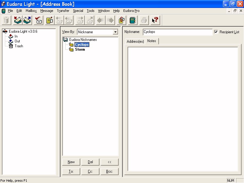244x183 pixels.
Task: Click the Forward toolbar icon
Action: click(x=80, y=20)
